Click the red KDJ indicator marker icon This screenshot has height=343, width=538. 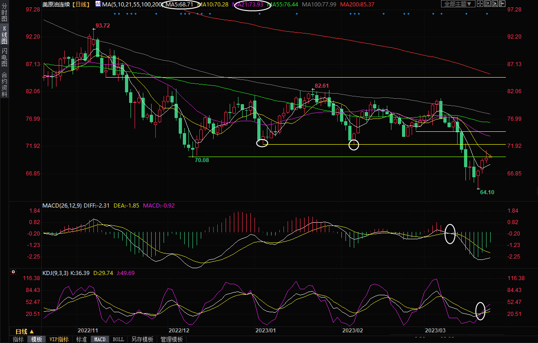click(x=13, y=272)
